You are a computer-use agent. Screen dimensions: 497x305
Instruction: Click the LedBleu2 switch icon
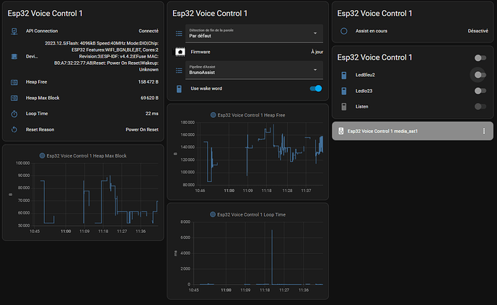(344, 74)
